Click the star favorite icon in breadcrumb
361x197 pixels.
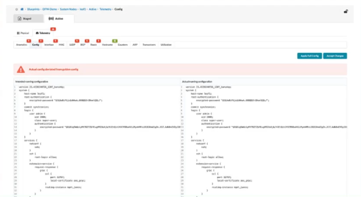[17, 9]
